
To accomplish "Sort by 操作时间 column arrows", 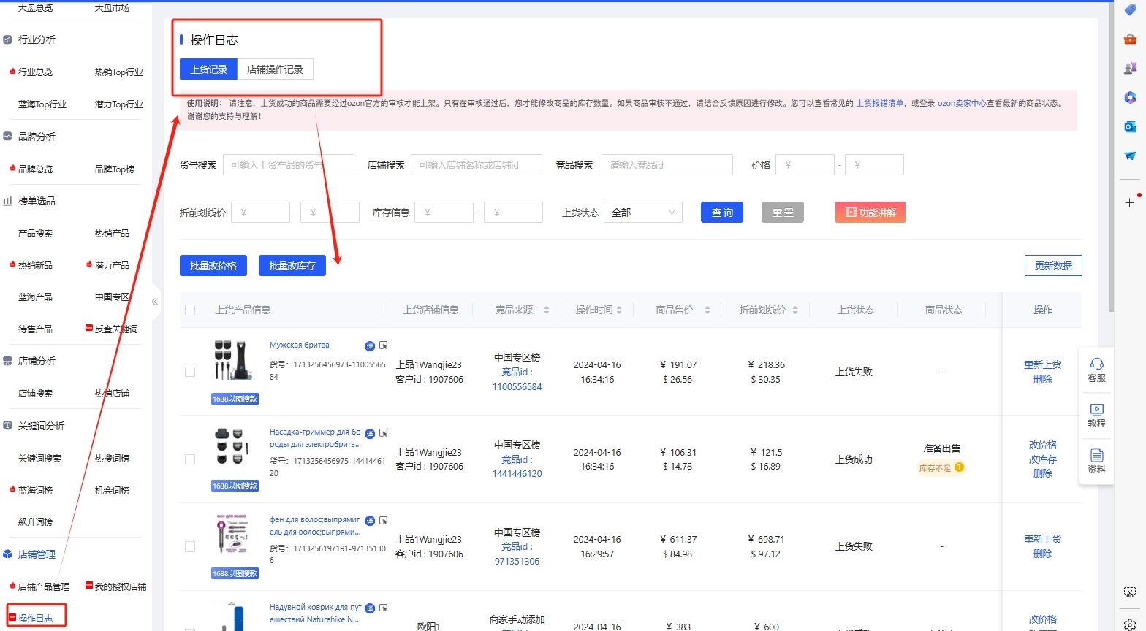I will point(619,310).
